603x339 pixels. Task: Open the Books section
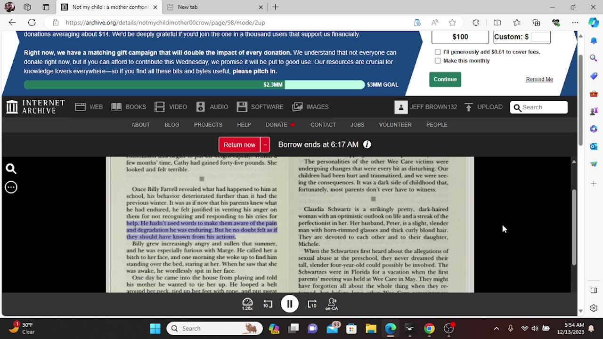coord(129,107)
